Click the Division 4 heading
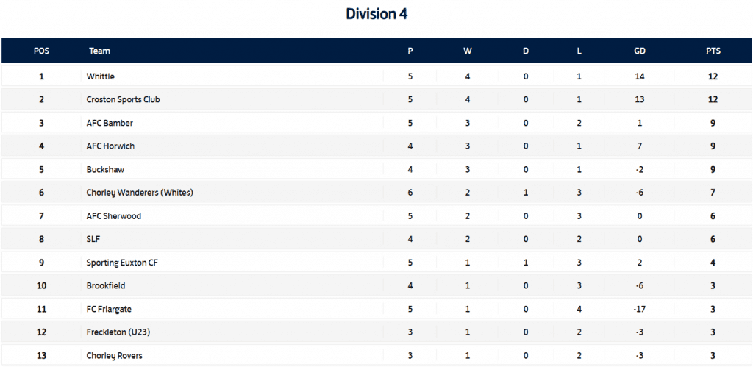This screenshot has height=367, width=753. tap(376, 14)
